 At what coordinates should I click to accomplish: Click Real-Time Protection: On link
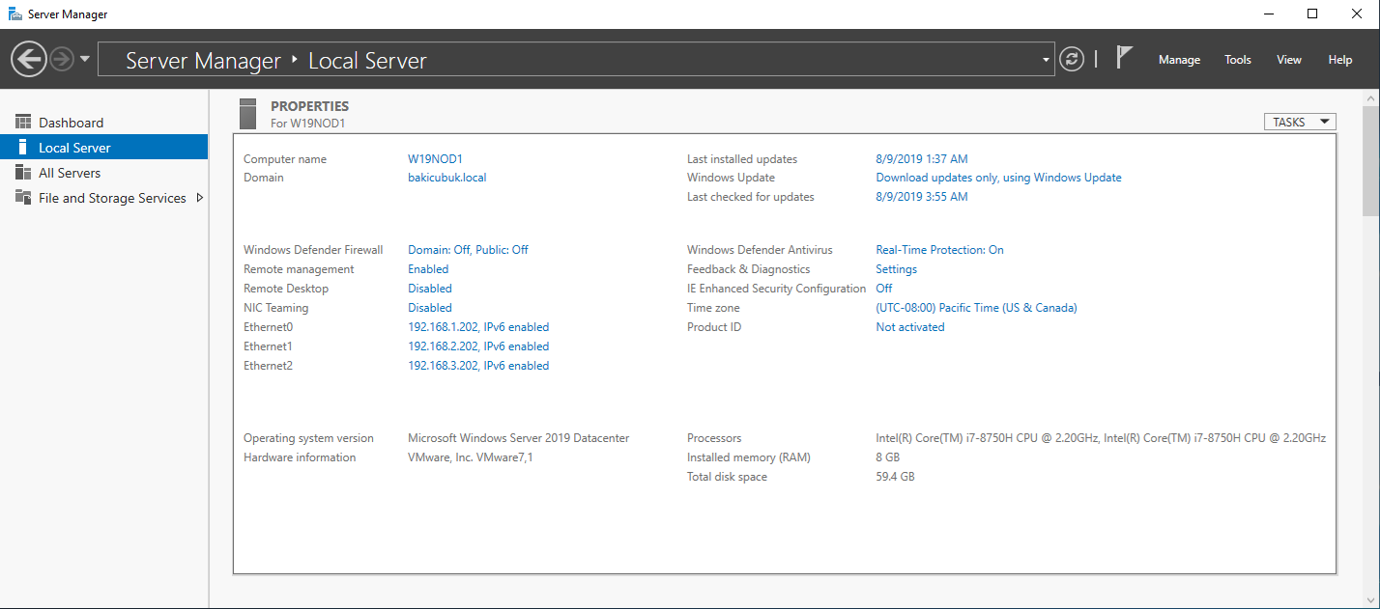(939, 250)
